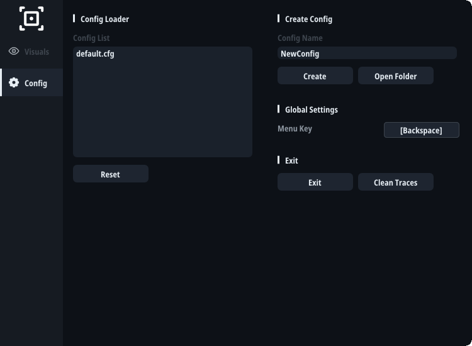
Task: Reset the selected configuration
Action: pos(111,174)
